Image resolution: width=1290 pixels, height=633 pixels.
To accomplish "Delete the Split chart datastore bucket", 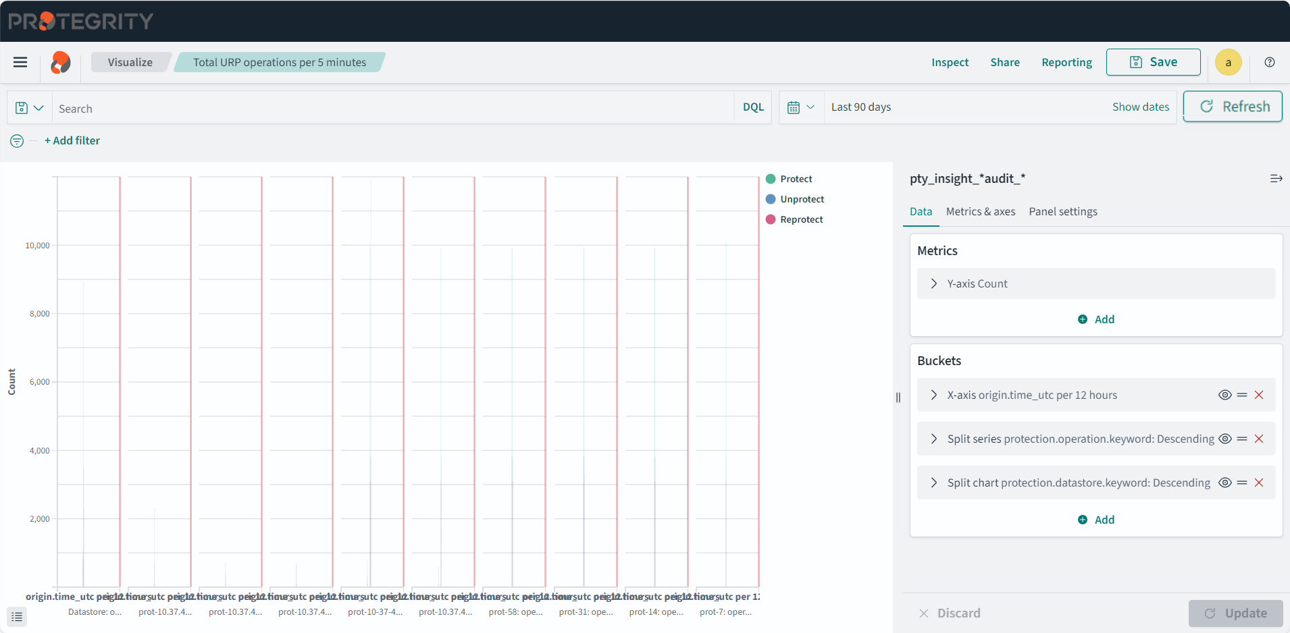I will click(x=1259, y=483).
